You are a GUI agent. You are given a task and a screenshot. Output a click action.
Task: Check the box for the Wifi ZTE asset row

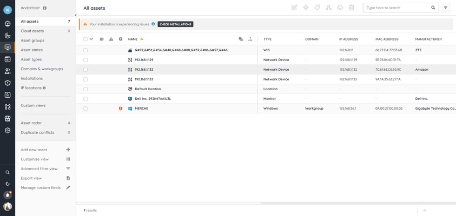(85, 50)
